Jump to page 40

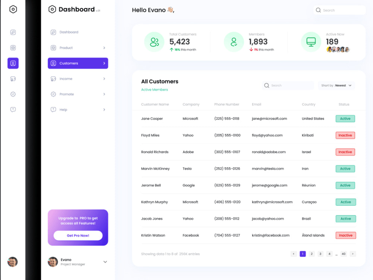pyautogui.click(x=344, y=254)
